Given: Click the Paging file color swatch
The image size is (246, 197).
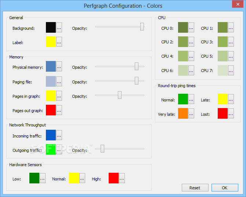Looking at the screenshot, I should coord(51,81).
